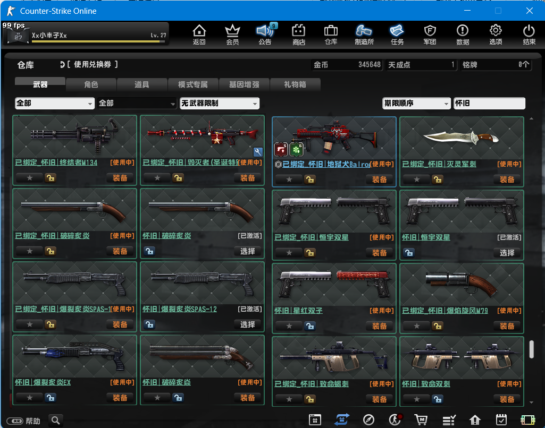The image size is (545, 428).
Task: Open the 数据 statistics icon
Action: point(463,35)
